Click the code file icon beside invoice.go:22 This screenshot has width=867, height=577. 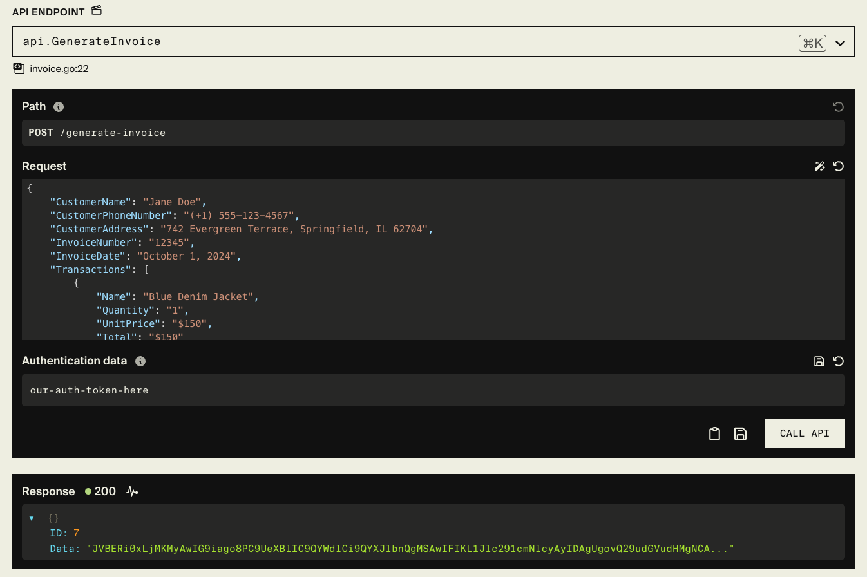point(18,68)
